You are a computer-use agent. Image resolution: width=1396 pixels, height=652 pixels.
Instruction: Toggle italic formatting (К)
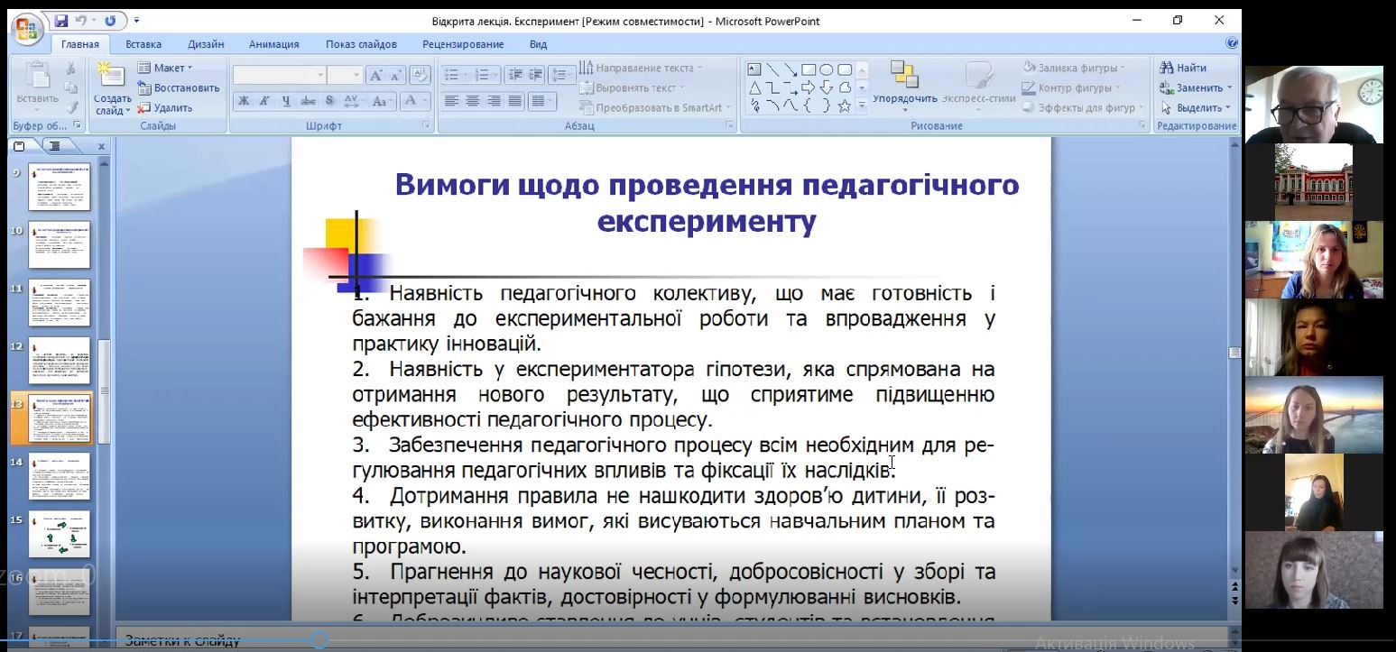pyautogui.click(x=264, y=101)
